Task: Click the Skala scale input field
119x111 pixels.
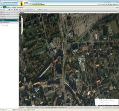Action: point(5,10)
